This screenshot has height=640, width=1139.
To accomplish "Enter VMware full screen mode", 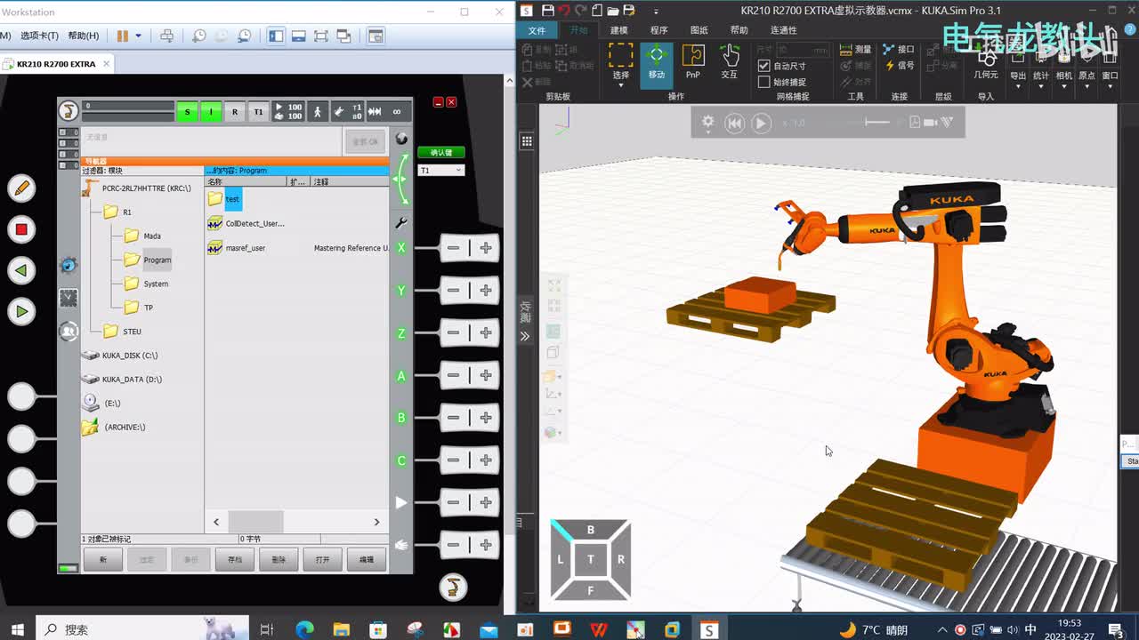I will [x=321, y=36].
